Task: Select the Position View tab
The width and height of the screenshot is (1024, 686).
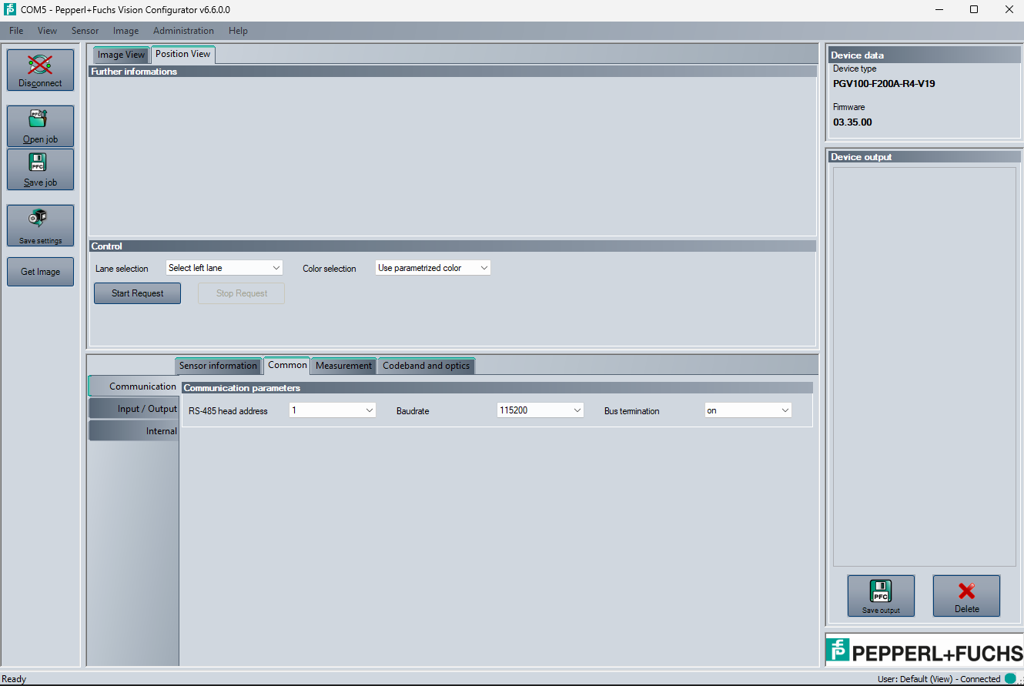Action: point(183,54)
